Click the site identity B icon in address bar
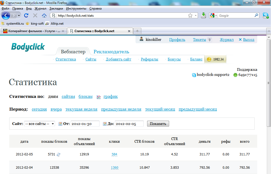This screenshot has width=271, height=174. click(x=53, y=16)
